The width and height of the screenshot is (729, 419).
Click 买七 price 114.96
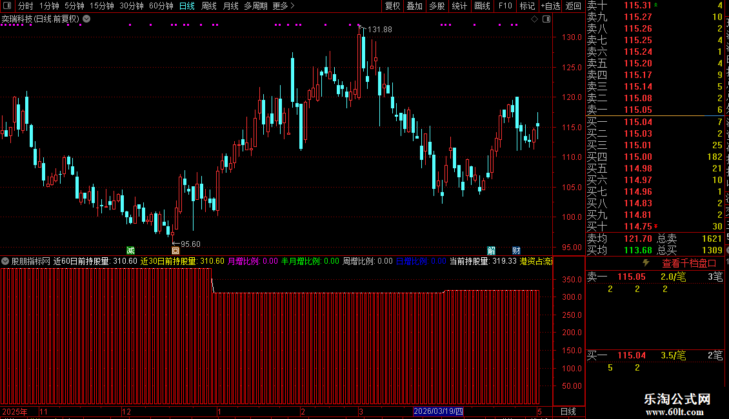click(638, 191)
